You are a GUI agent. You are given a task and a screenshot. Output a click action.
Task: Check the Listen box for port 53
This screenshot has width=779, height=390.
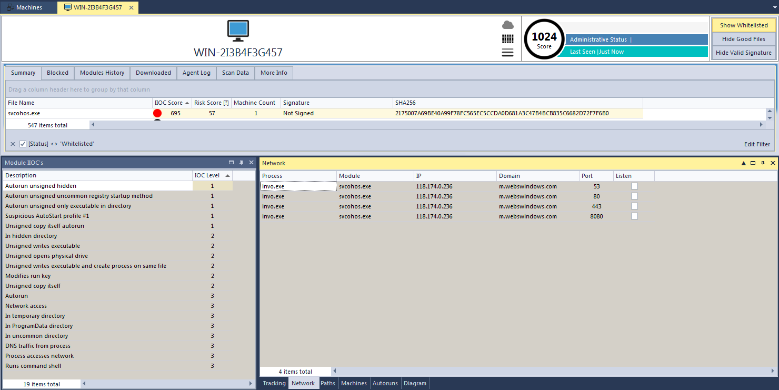[x=634, y=186]
